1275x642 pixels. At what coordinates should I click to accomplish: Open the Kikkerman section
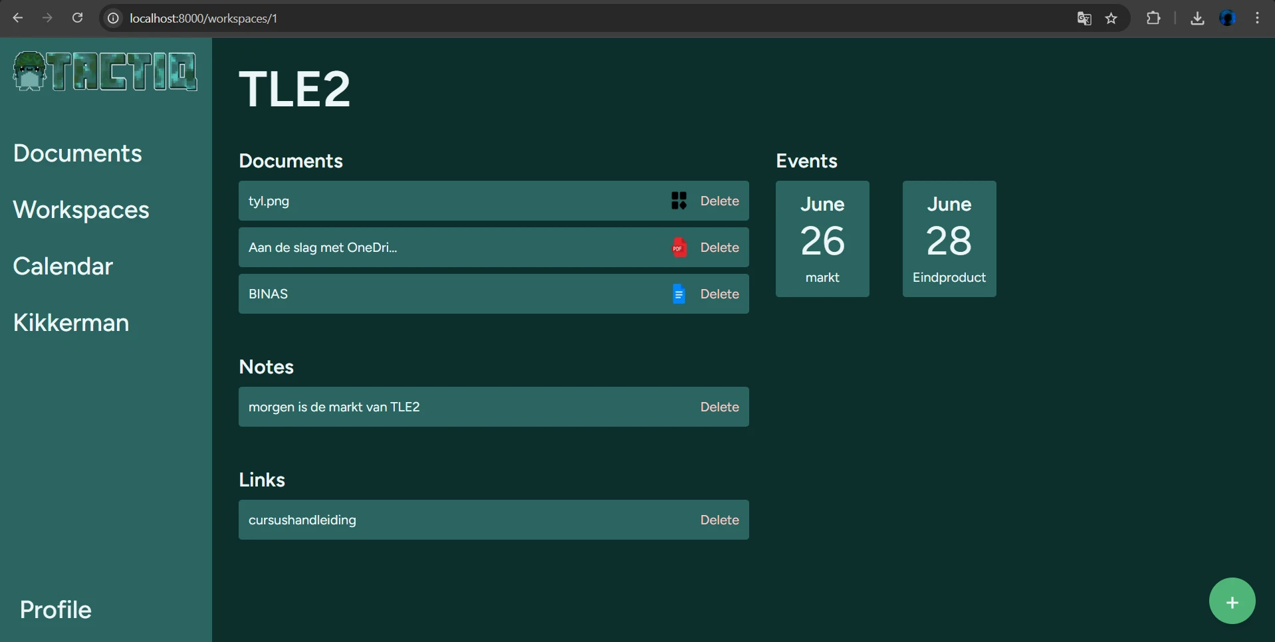coord(70,323)
